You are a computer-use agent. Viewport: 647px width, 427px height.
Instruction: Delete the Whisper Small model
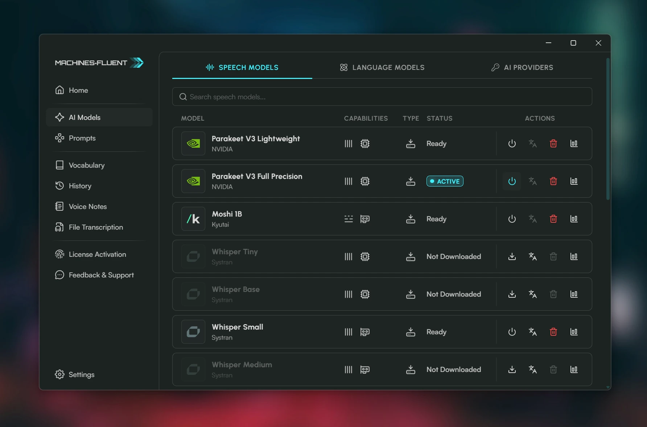pyautogui.click(x=553, y=332)
